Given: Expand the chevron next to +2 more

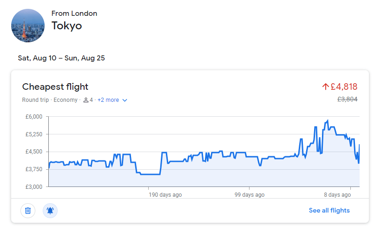Looking at the screenshot, I should pos(125,100).
